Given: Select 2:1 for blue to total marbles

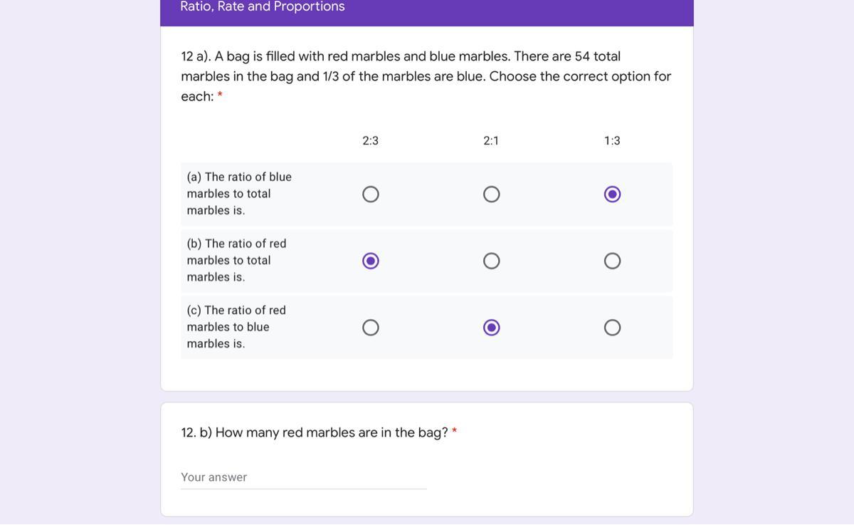Looking at the screenshot, I should 491,194.
